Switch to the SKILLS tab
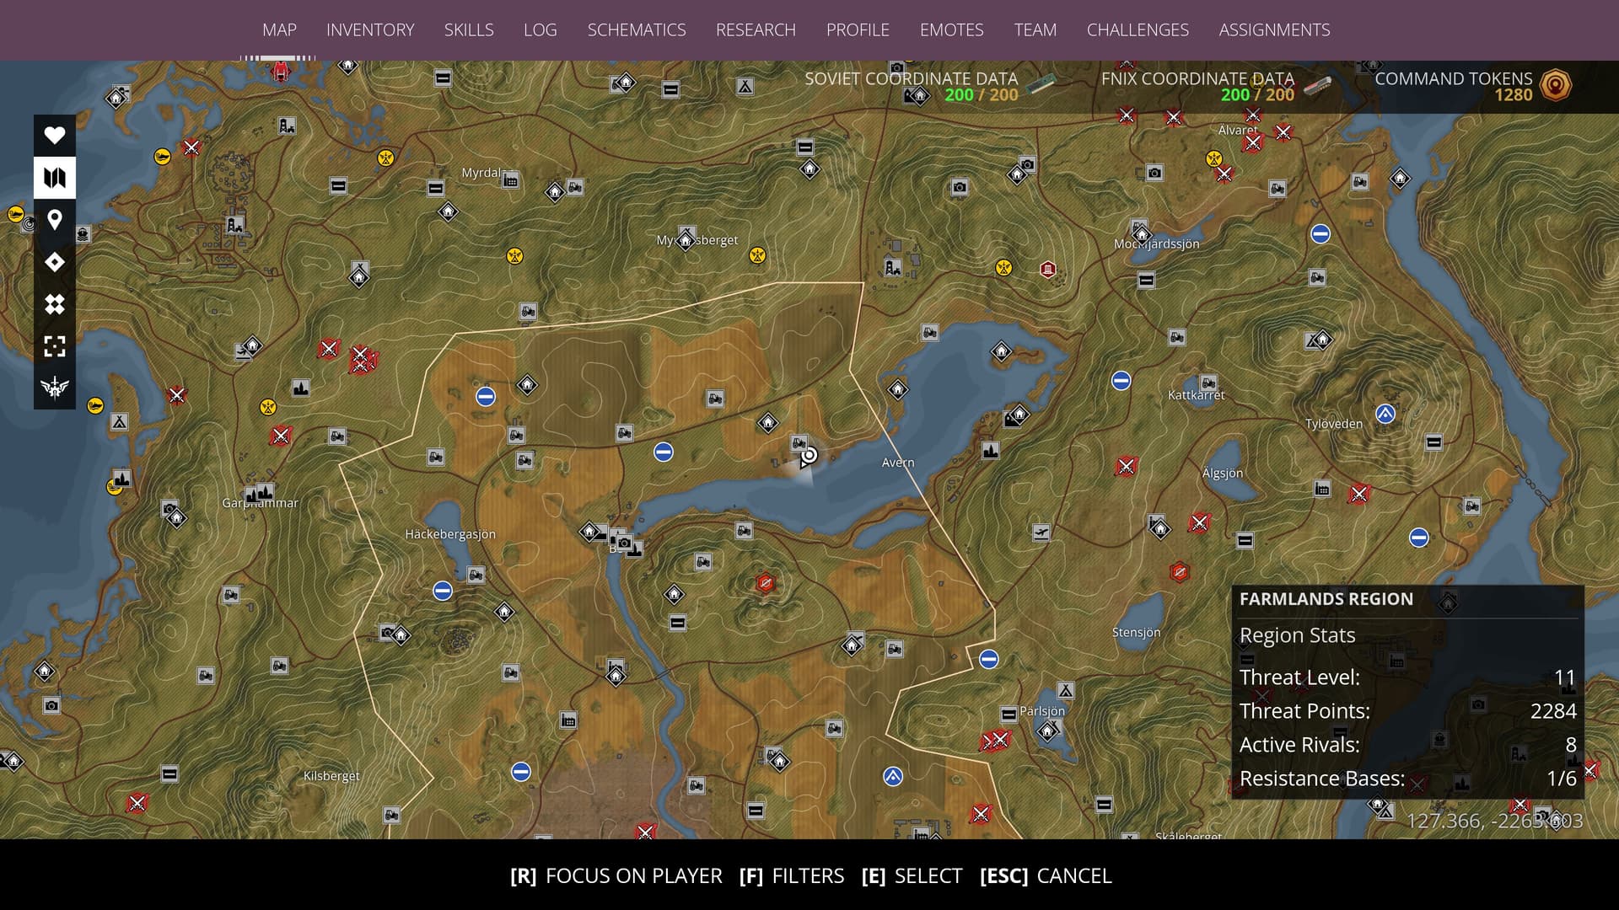This screenshot has height=910, width=1619. click(469, 29)
